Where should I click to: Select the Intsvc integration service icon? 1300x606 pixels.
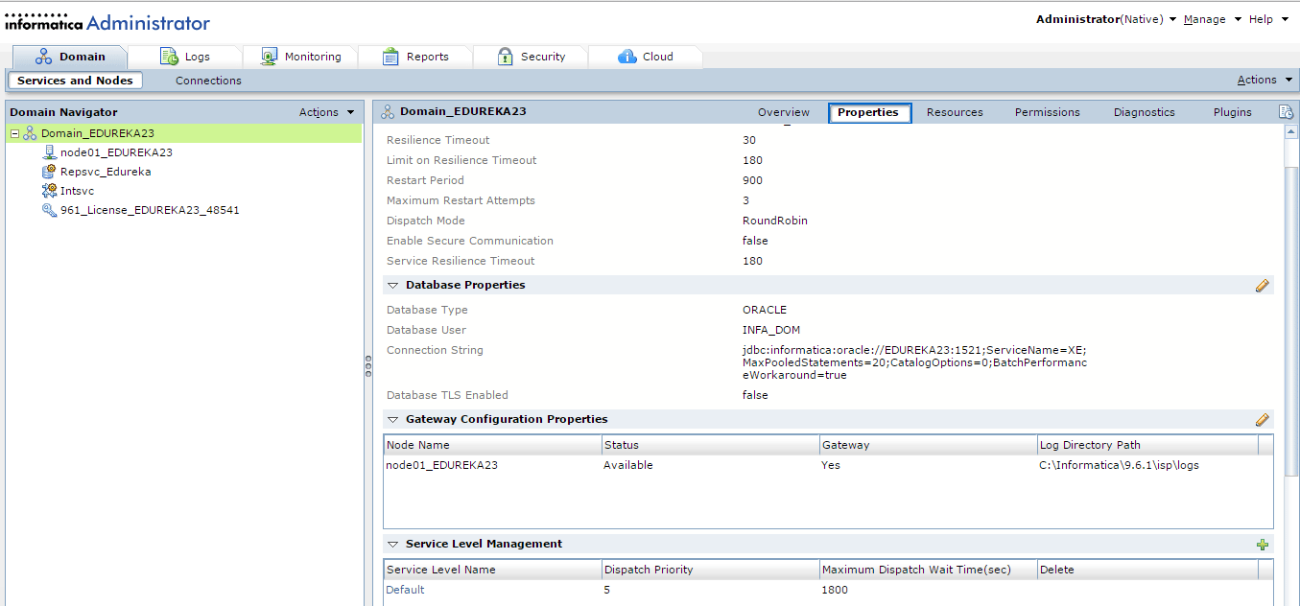pos(50,191)
